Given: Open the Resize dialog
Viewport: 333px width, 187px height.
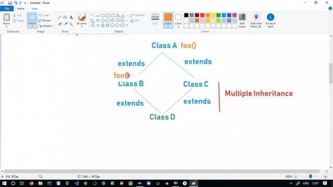Looking at the screenshot, I should [x=45, y=21].
